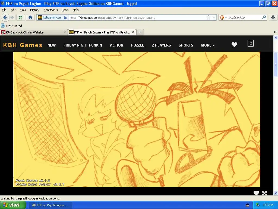The image size is (278, 209).
Task: Reload the current page
Action: click(21, 17)
